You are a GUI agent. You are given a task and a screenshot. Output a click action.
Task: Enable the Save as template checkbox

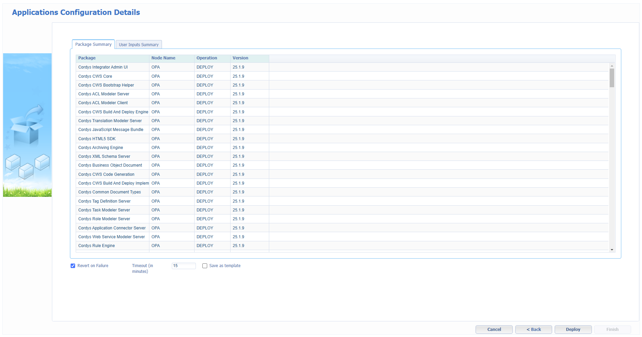(205, 266)
